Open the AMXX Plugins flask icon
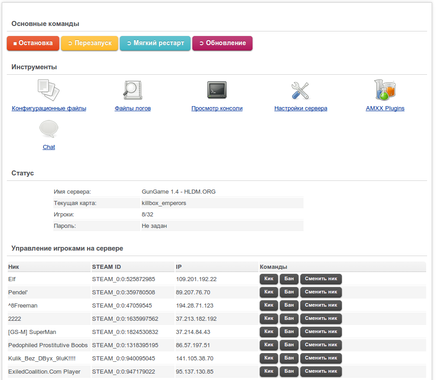The width and height of the screenshot is (438, 380). pos(385,90)
